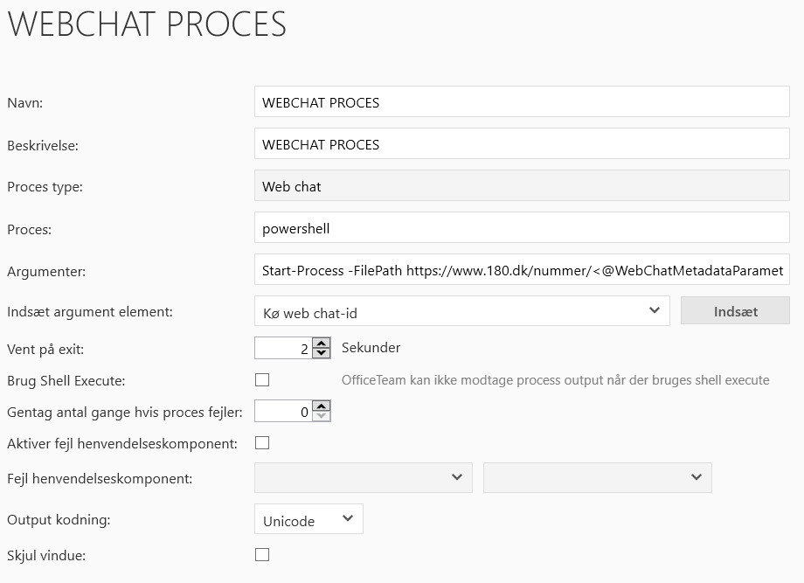Expand the Output kodning Unicode dropdown
804x583 pixels.
click(x=308, y=519)
